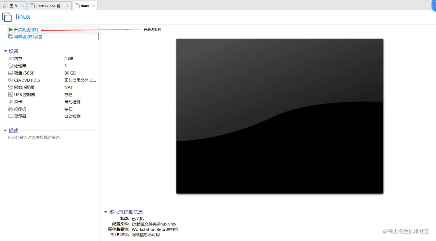The width and height of the screenshot is (436, 241).
Task: Collapse the 设备 devices section
Action: [5, 51]
